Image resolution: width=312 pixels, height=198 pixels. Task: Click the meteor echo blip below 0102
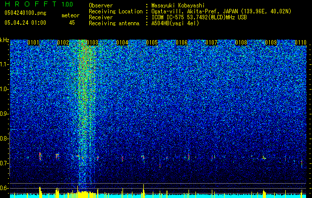tap(58, 156)
